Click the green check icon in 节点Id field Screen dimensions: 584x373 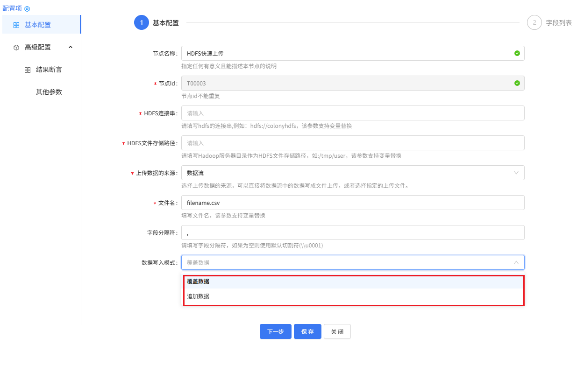[517, 83]
